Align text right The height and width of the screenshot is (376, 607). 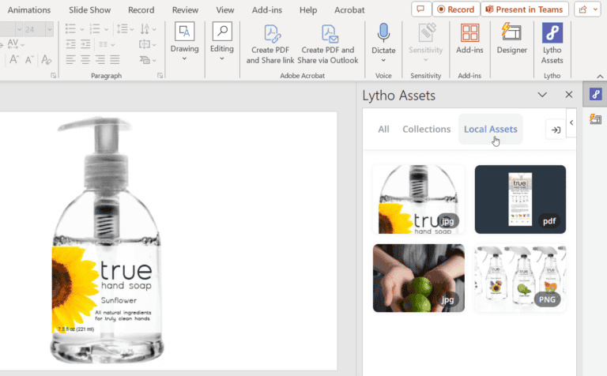click(100, 59)
